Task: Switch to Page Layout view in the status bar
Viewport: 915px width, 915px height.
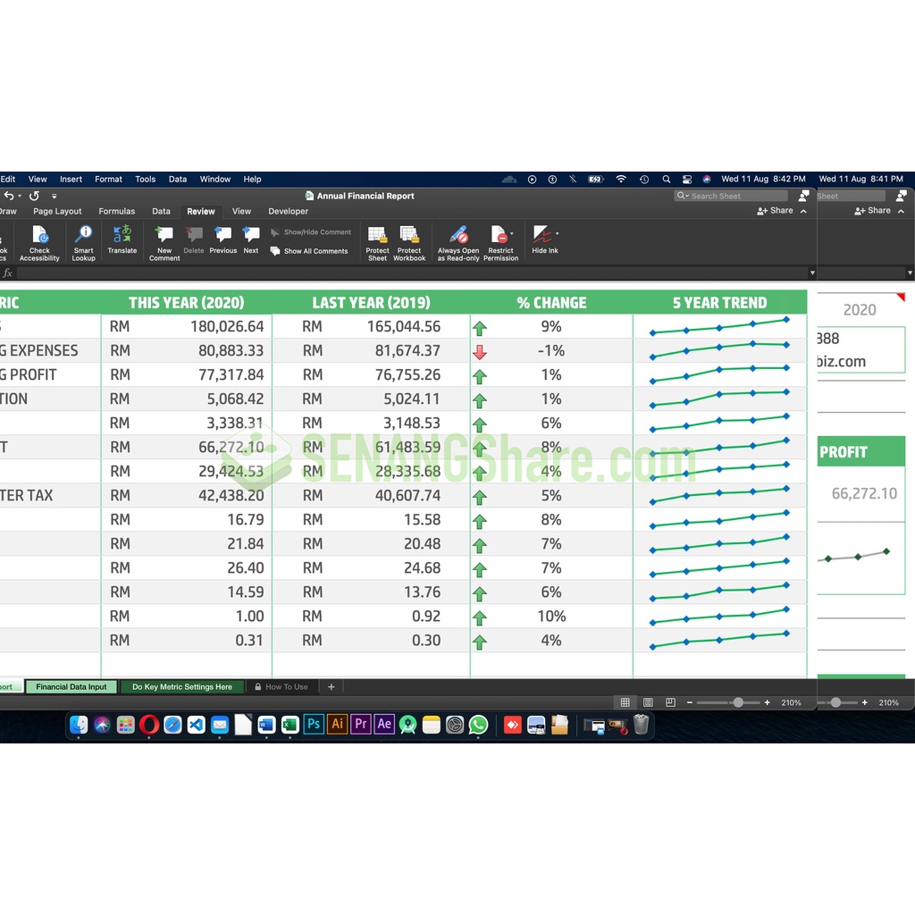Action: 648,702
